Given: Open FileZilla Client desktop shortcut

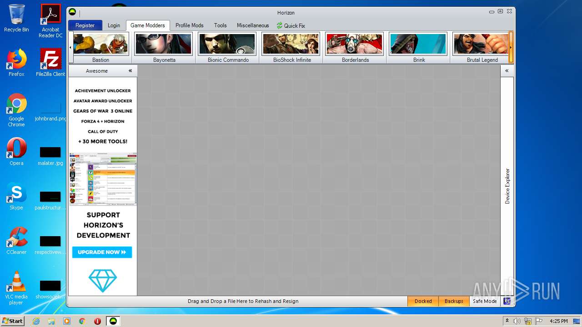Looking at the screenshot, I should pyautogui.click(x=50, y=63).
